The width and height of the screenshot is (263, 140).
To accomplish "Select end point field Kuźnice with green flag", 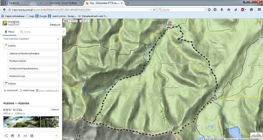I will [31, 83].
